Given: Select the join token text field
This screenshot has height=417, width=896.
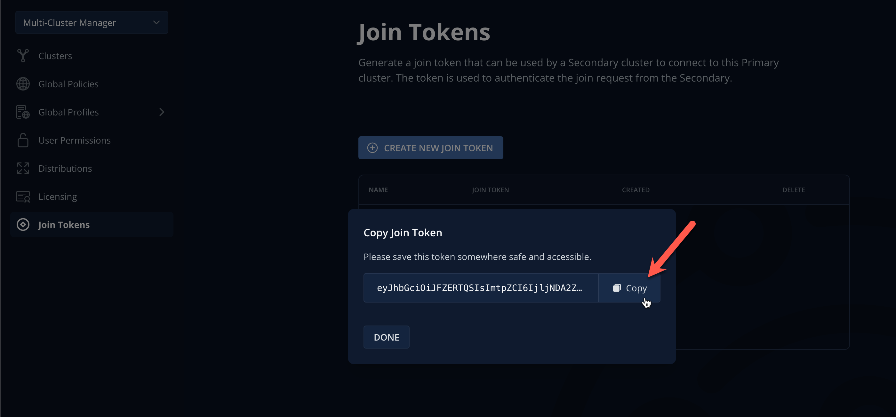Looking at the screenshot, I should point(481,288).
